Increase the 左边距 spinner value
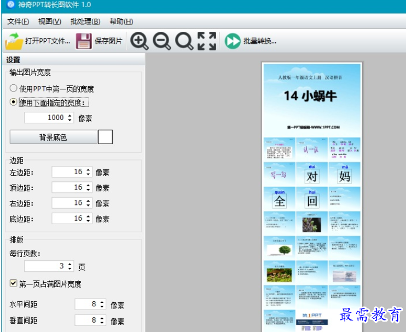The height and width of the screenshot is (332, 406). (x=88, y=169)
